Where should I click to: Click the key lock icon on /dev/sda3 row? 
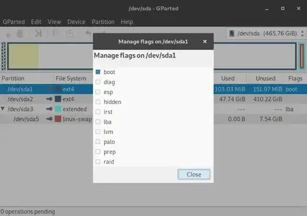pyautogui.click(x=49, y=109)
